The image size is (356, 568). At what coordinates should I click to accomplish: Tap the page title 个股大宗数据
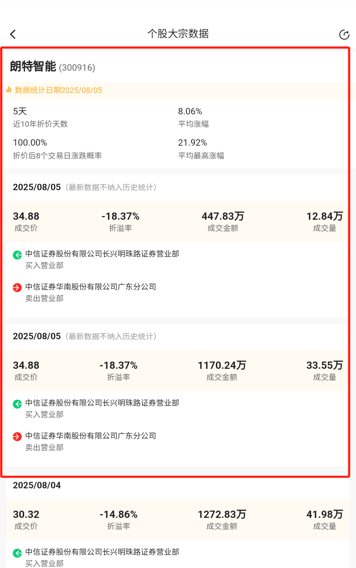coord(178,34)
